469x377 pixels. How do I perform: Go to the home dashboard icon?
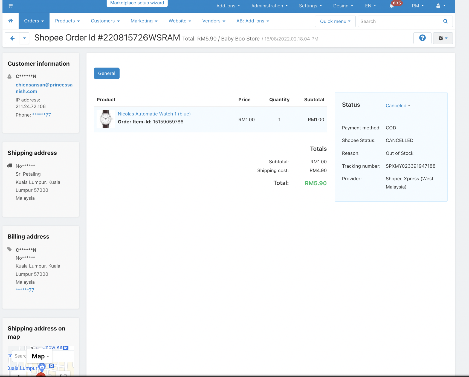pos(11,21)
